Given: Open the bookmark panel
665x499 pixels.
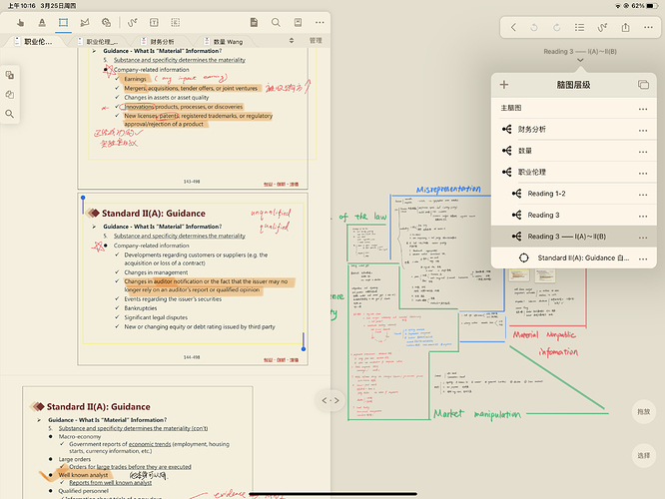Looking at the screenshot, I should 299,23.
